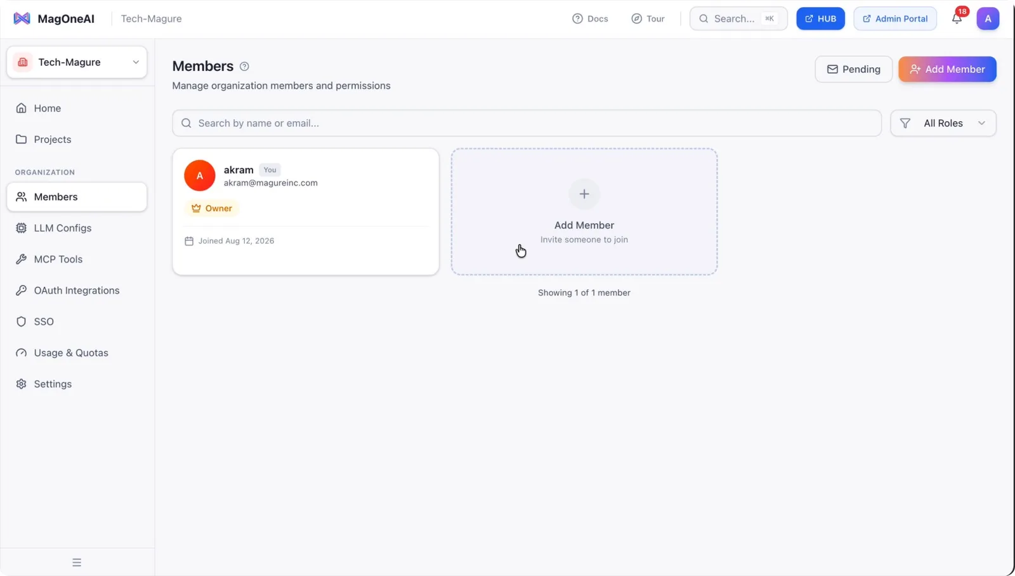The width and height of the screenshot is (1015, 576).
Task: Click the calendar icon beside Joined date
Action: click(x=189, y=241)
